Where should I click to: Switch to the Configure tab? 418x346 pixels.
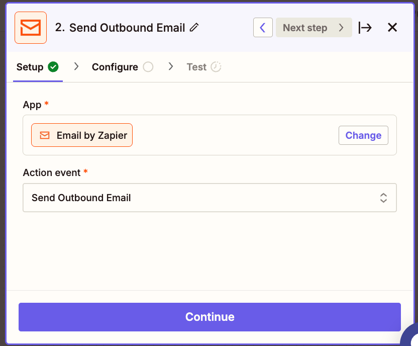pyautogui.click(x=115, y=67)
